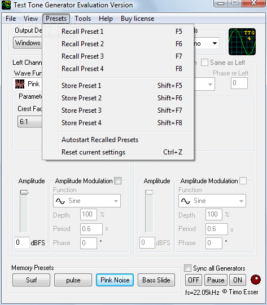Turn generators OFF
Image resolution: width=267 pixels, height=305 pixels.
(x=194, y=280)
